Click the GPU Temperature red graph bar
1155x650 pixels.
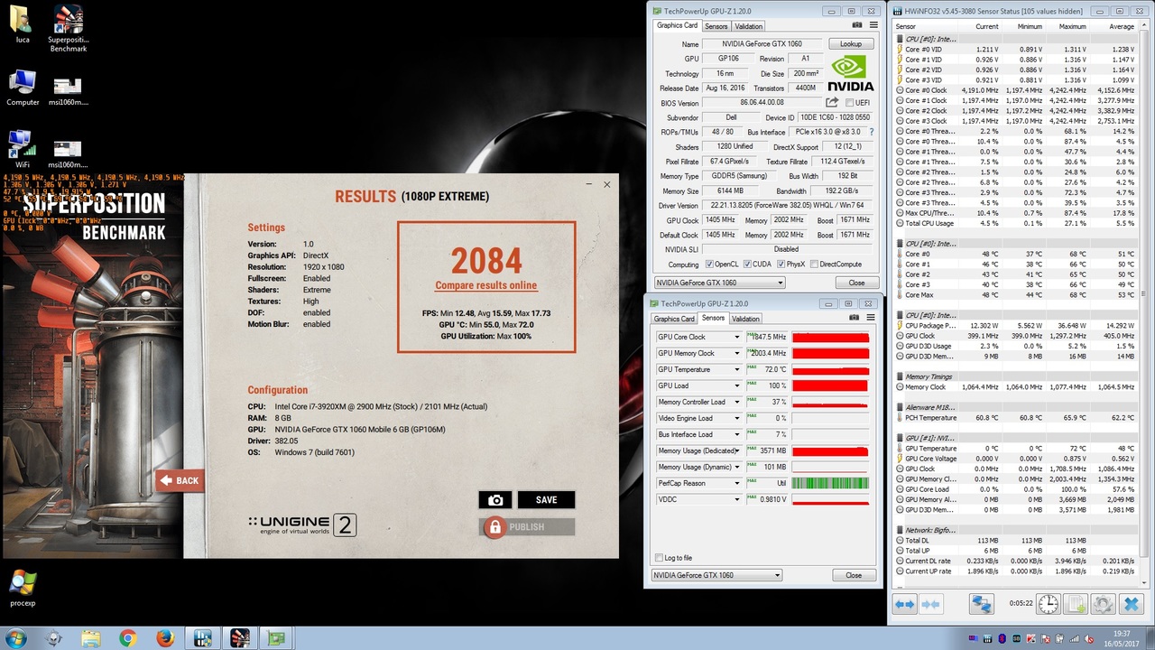point(830,369)
